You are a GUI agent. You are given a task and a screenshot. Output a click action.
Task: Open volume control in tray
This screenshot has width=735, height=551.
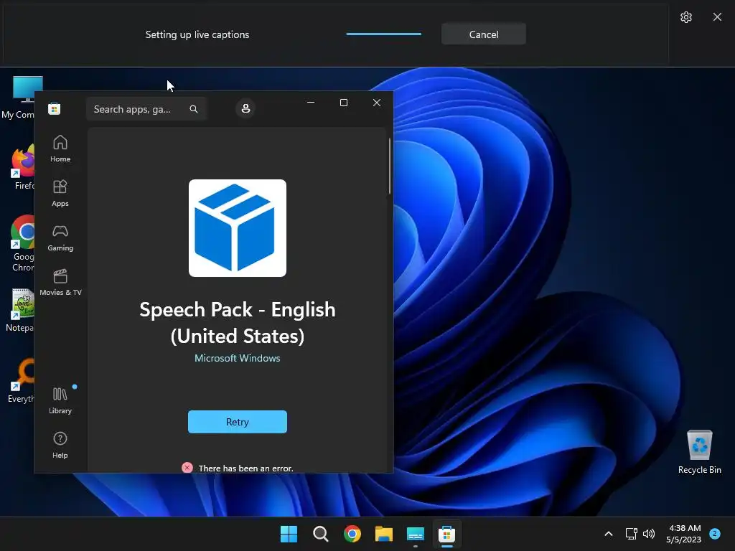(x=649, y=534)
